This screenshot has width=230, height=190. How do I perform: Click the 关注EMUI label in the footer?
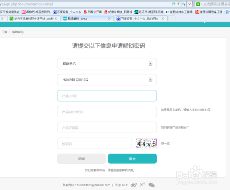pos(121,185)
